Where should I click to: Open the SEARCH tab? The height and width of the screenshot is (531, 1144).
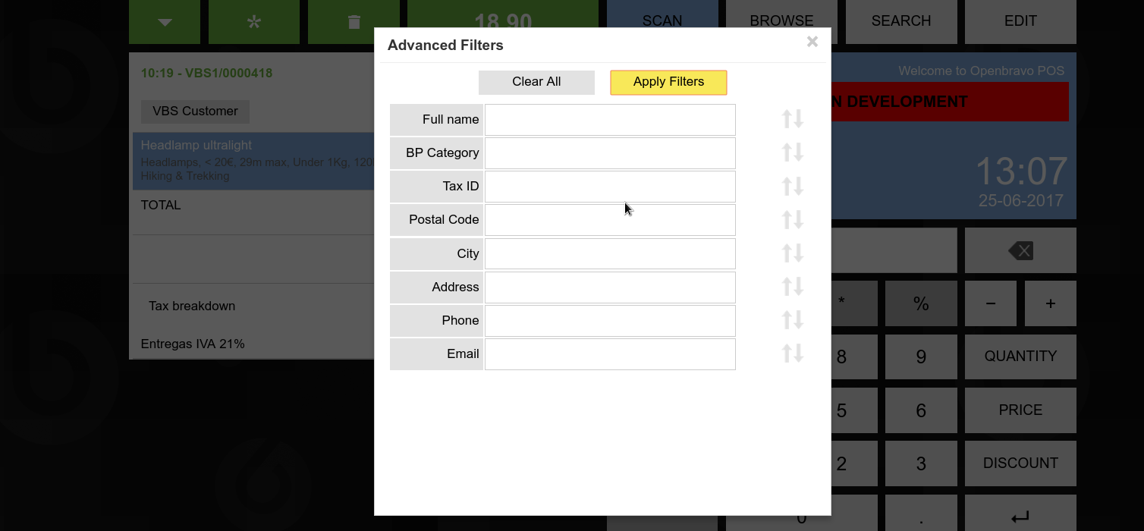tap(900, 21)
